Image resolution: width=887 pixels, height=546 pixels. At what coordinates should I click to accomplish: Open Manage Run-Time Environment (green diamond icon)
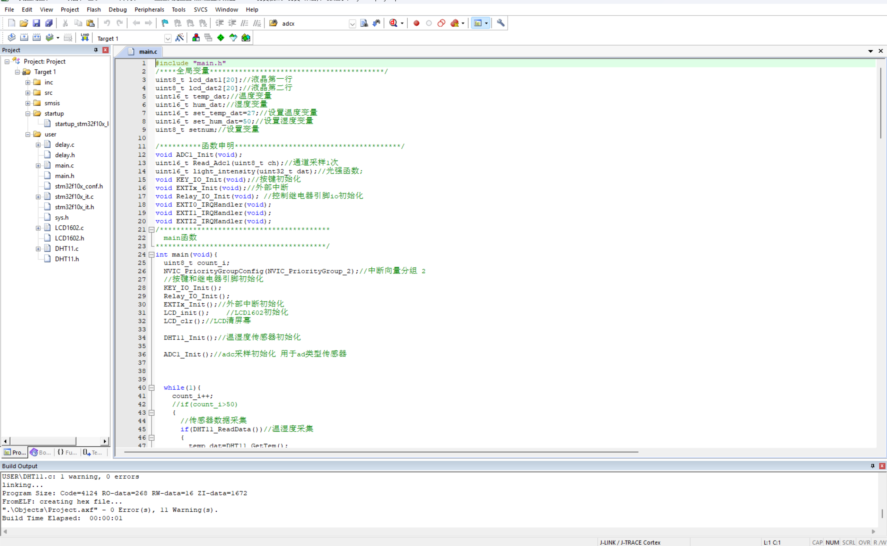tap(220, 37)
